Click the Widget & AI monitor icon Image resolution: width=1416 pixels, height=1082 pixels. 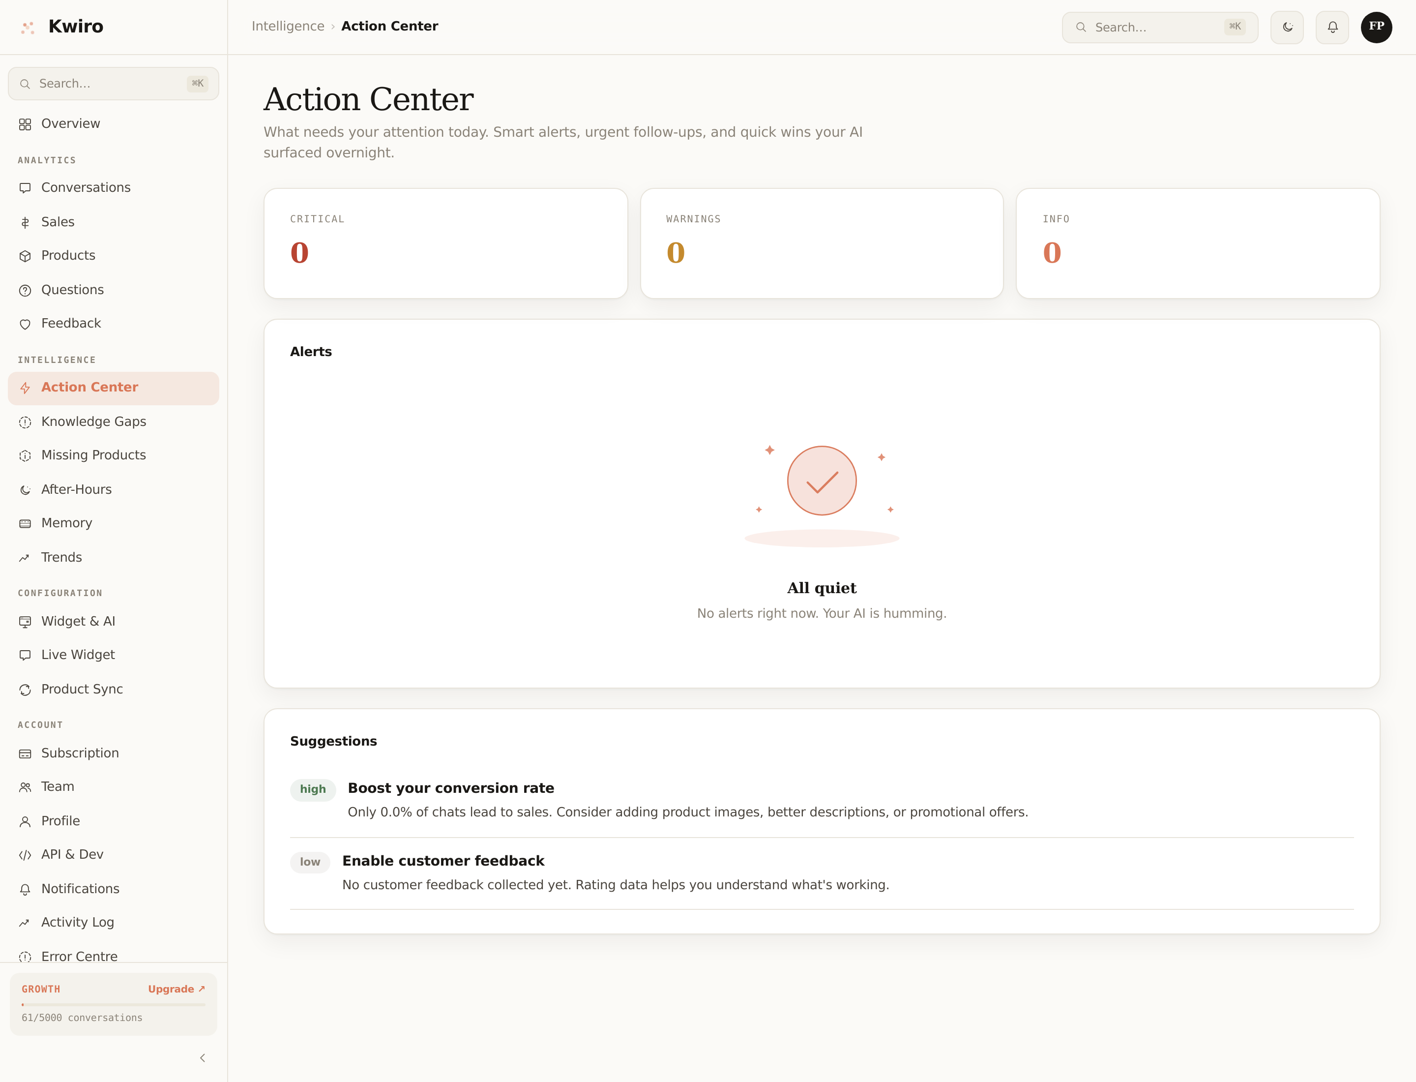click(x=25, y=622)
